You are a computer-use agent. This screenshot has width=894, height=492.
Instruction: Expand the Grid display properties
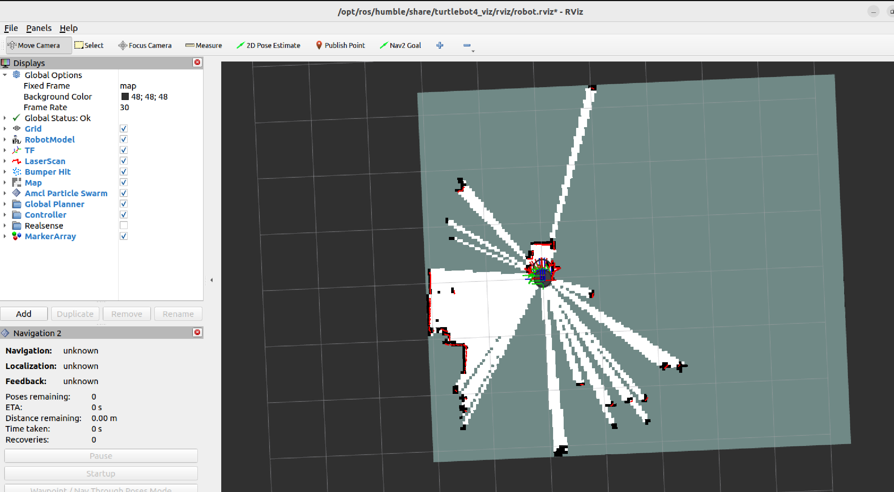click(5, 129)
